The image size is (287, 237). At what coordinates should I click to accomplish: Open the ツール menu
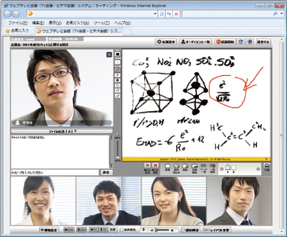pyautogui.click(x=101, y=23)
